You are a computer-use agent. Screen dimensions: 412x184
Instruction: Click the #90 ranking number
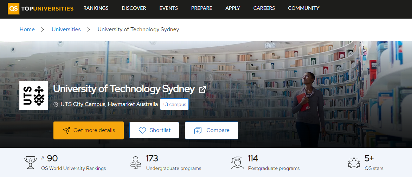tap(50, 158)
